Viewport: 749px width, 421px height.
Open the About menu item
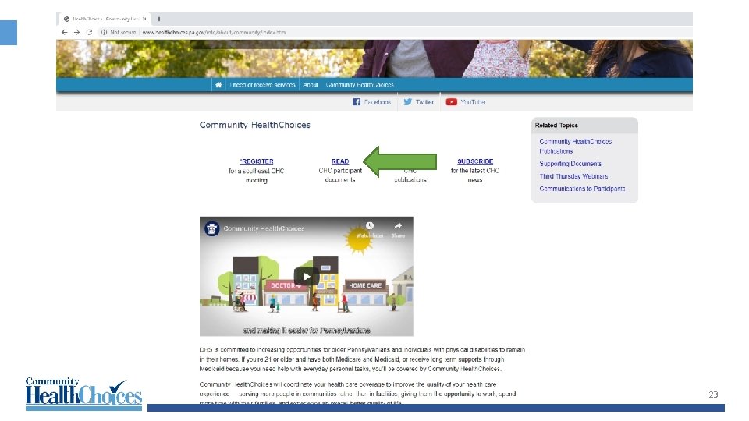pyautogui.click(x=311, y=84)
